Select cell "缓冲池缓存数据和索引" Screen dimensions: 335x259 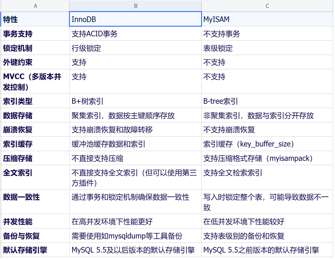point(135,144)
